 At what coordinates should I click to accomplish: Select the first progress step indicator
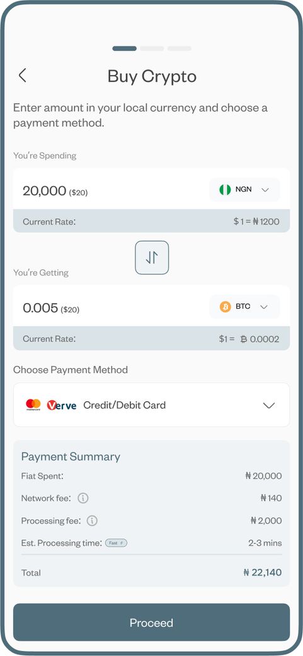(x=125, y=49)
